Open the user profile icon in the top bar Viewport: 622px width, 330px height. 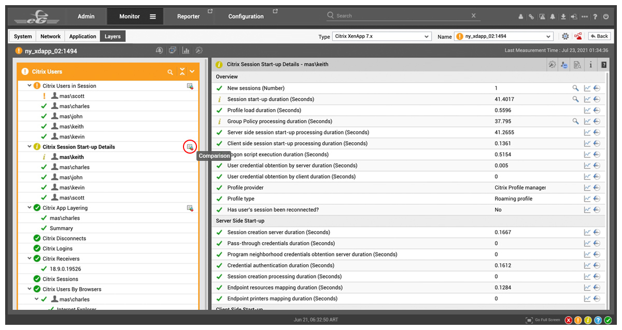pyautogui.click(x=521, y=17)
